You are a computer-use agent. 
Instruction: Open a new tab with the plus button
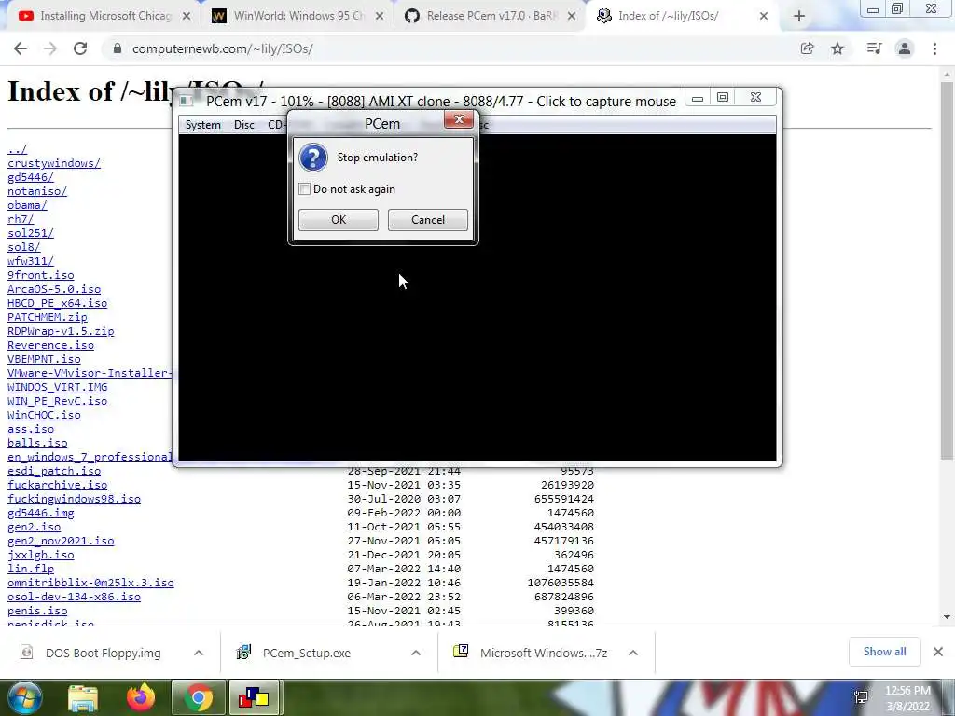pos(799,17)
